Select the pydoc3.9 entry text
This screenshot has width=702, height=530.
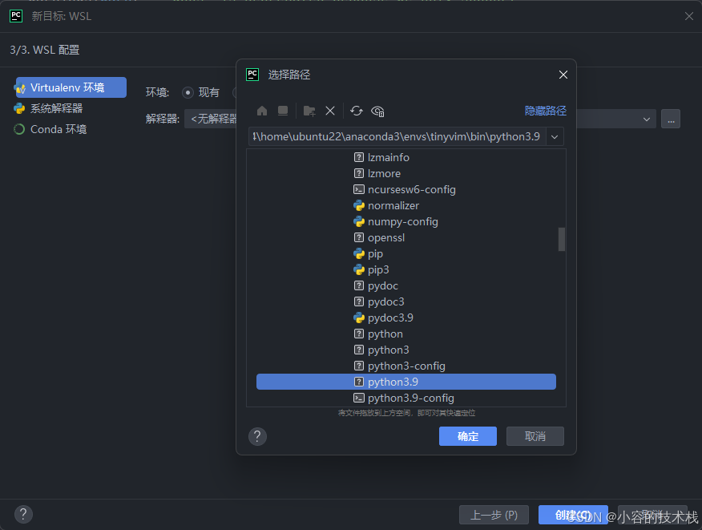tap(390, 318)
